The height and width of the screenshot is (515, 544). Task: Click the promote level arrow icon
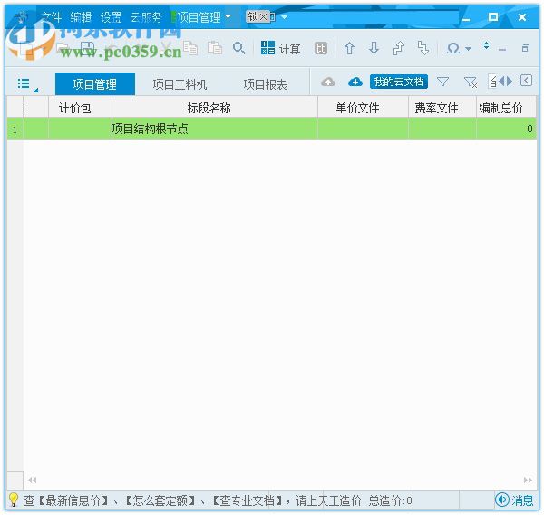[399, 48]
